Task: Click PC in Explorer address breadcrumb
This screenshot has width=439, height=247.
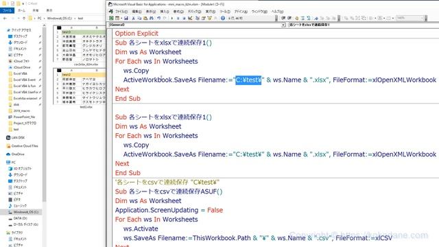Action: (x=40, y=19)
